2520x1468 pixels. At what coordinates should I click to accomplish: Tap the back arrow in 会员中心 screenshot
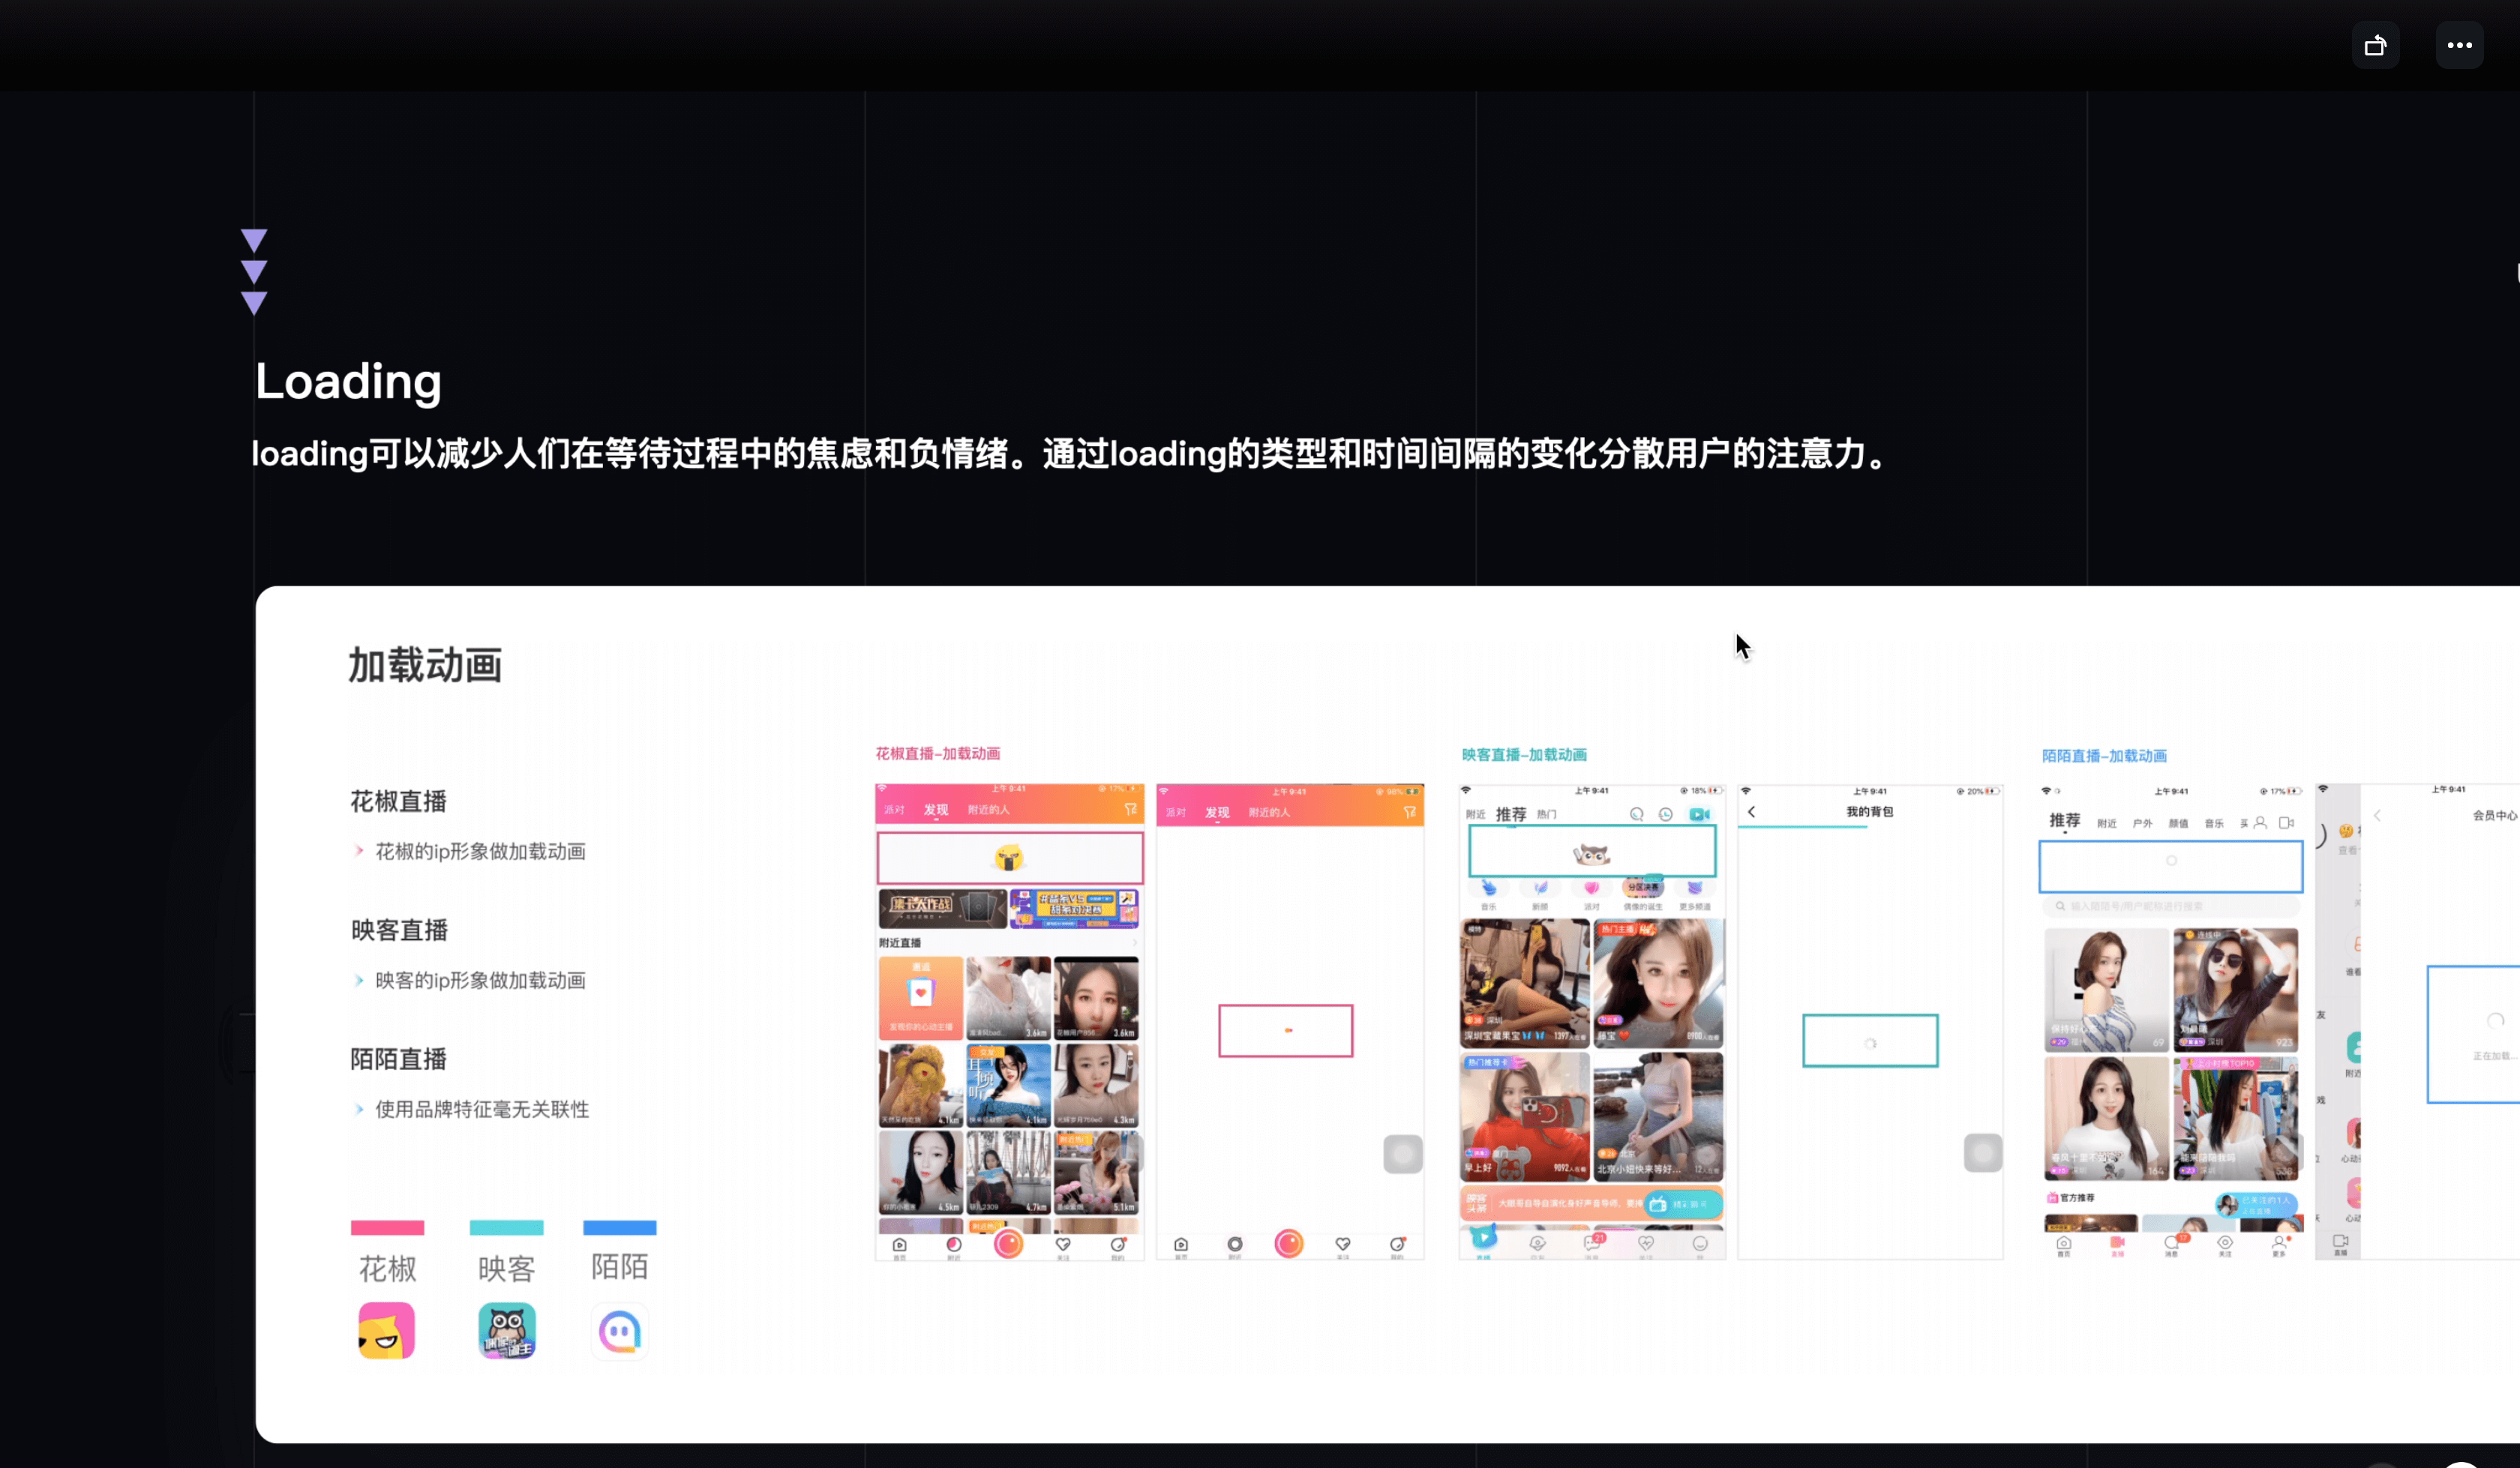2377,816
